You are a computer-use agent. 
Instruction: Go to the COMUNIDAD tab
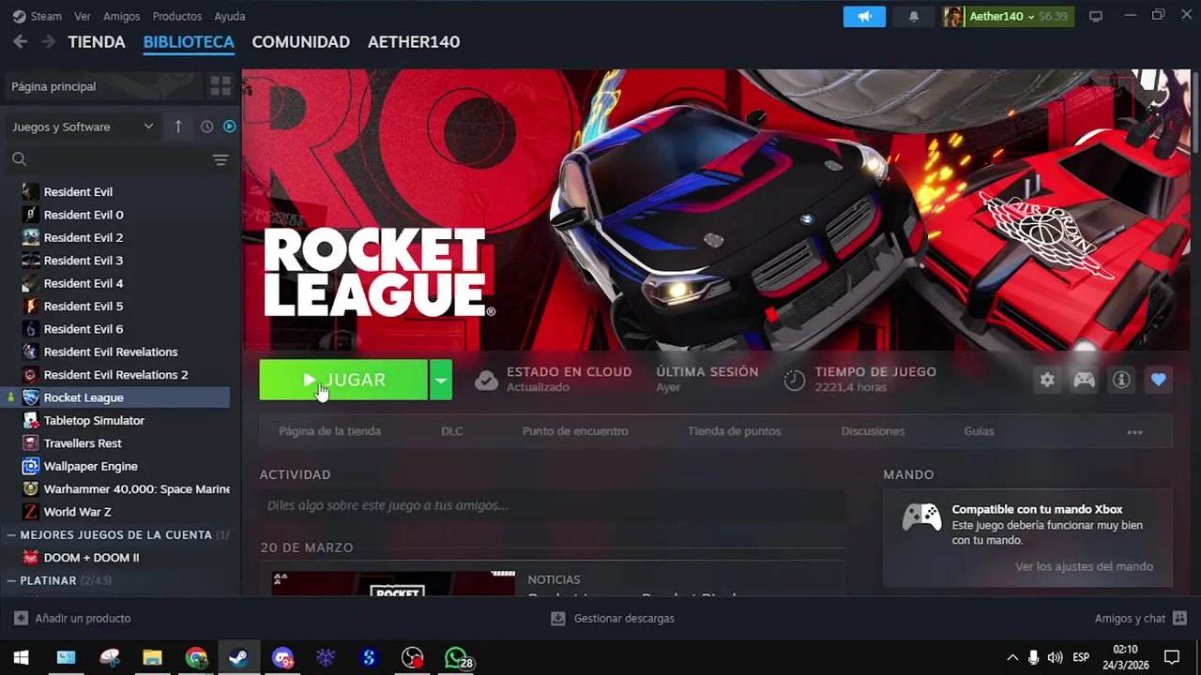point(300,42)
